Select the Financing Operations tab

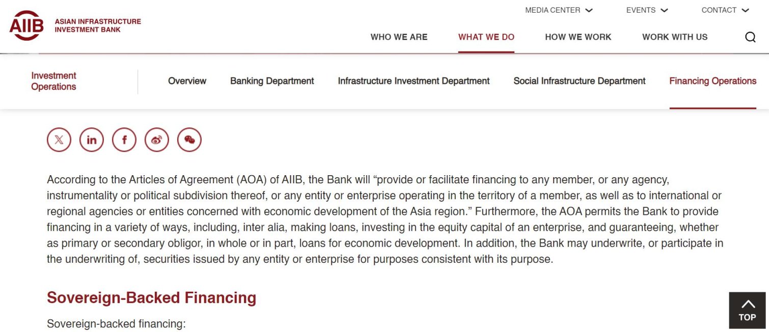[712, 81]
